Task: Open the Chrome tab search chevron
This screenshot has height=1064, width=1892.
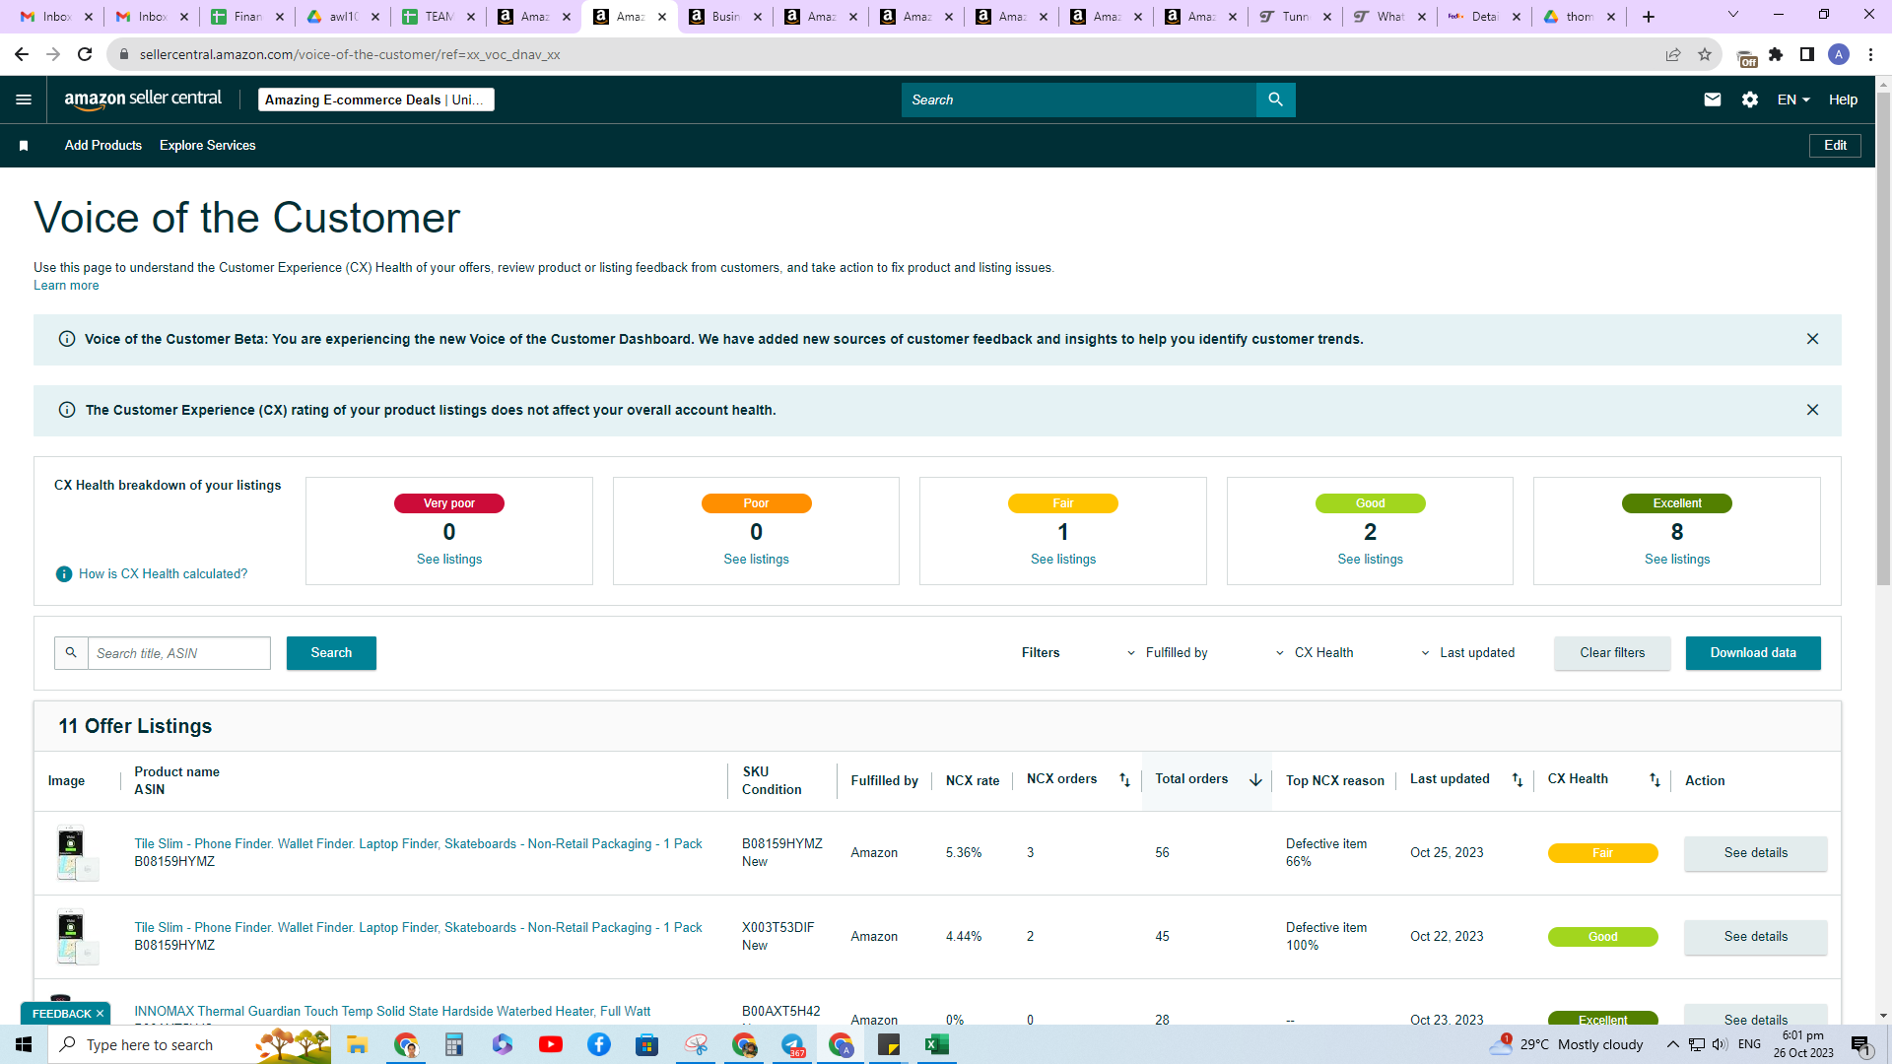Action: coord(1733,15)
